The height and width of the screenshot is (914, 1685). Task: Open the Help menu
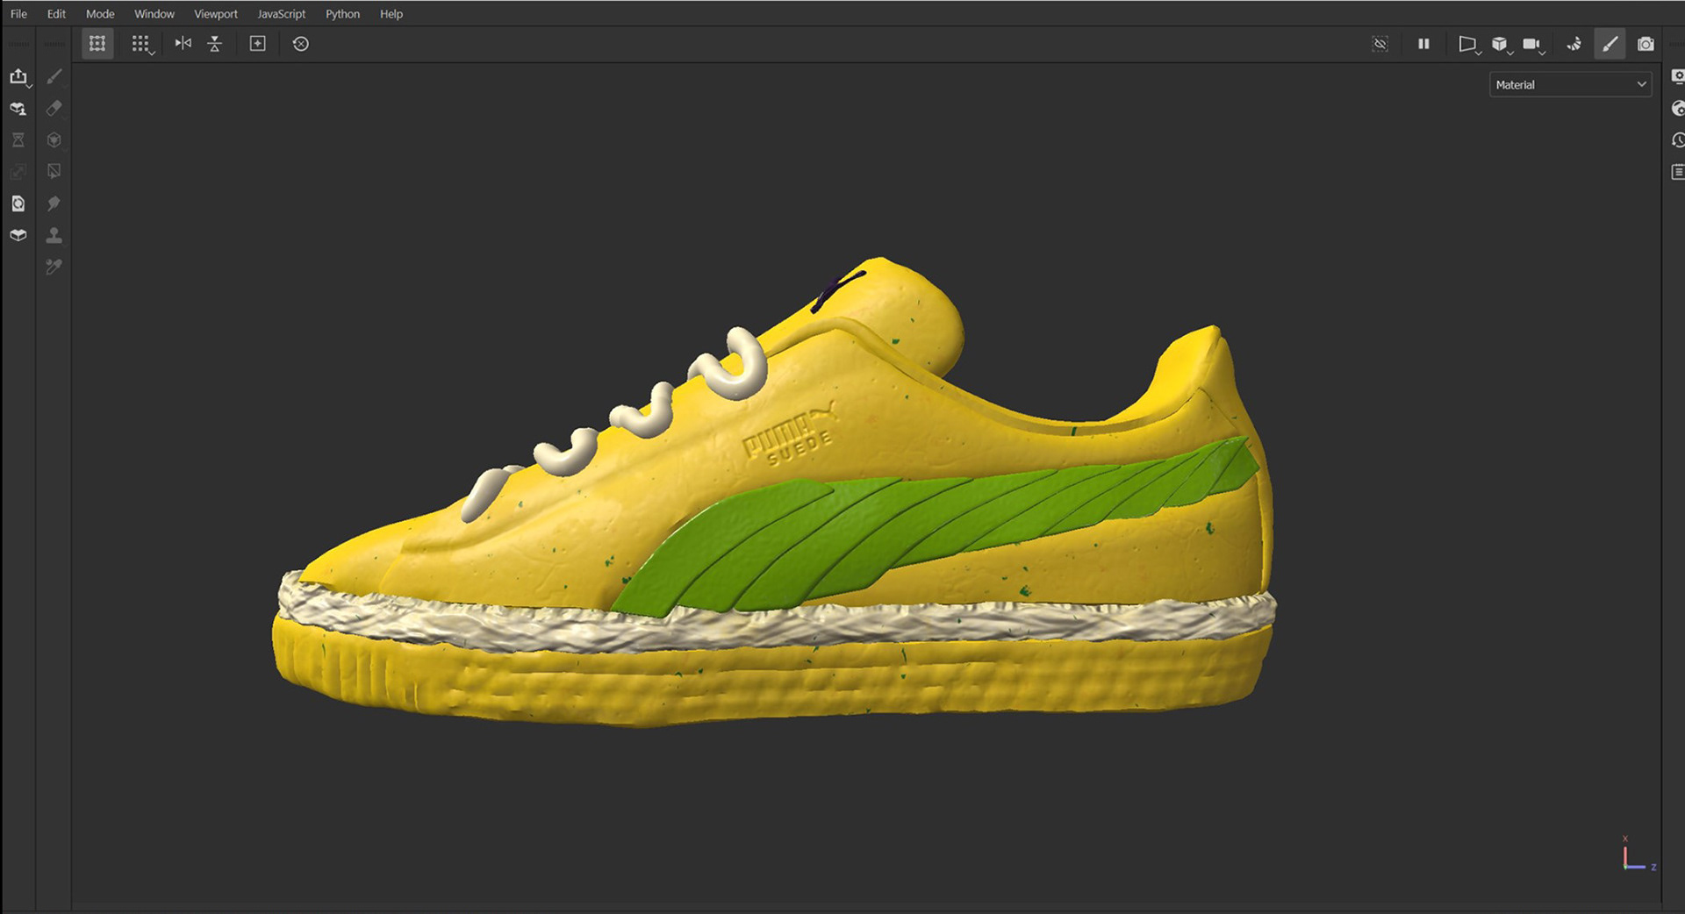[391, 14]
